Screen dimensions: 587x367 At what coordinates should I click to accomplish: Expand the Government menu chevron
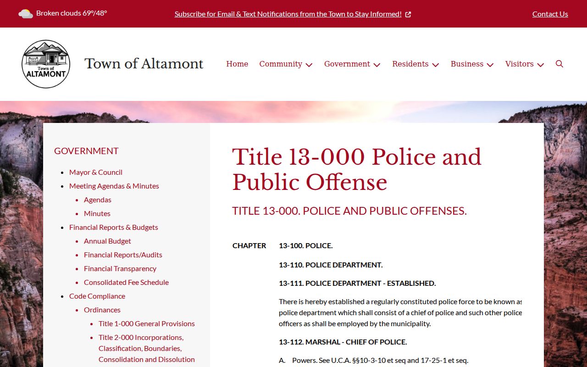click(x=377, y=65)
